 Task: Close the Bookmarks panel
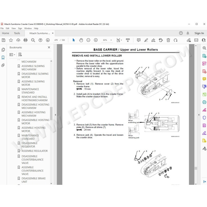pos(49,47)
